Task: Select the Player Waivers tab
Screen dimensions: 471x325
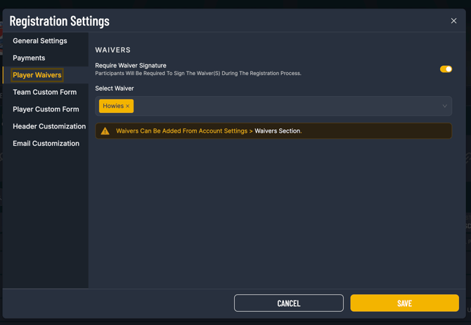Action: [x=37, y=75]
